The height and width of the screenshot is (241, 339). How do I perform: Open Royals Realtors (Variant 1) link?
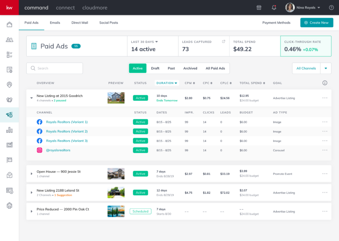pyautogui.click(x=67, y=122)
